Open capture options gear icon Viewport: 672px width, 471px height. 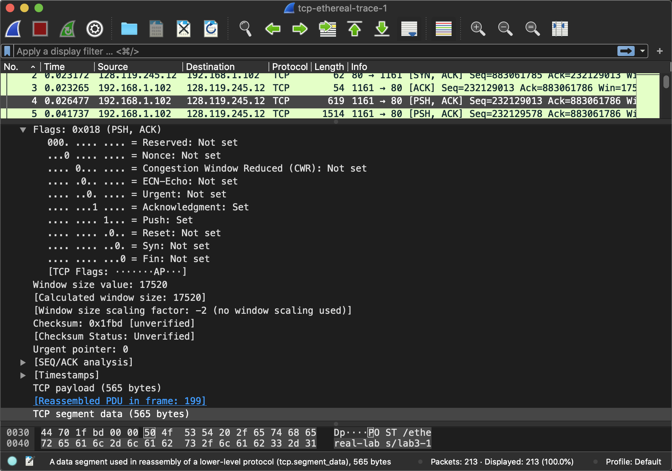tap(95, 29)
